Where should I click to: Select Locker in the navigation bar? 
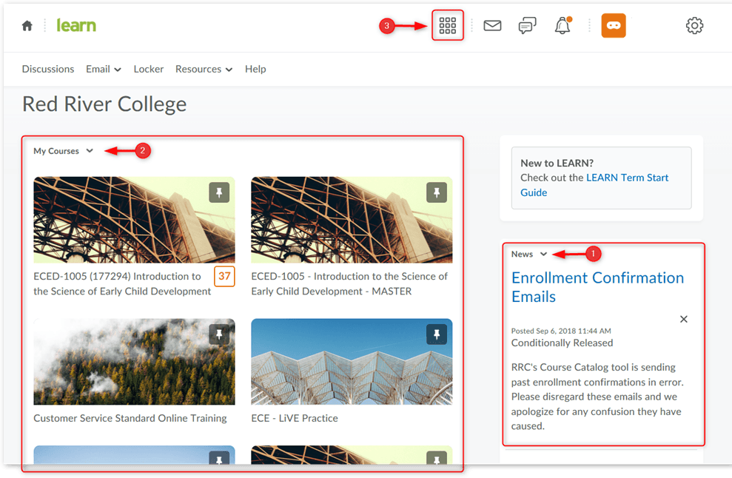pyautogui.click(x=149, y=69)
